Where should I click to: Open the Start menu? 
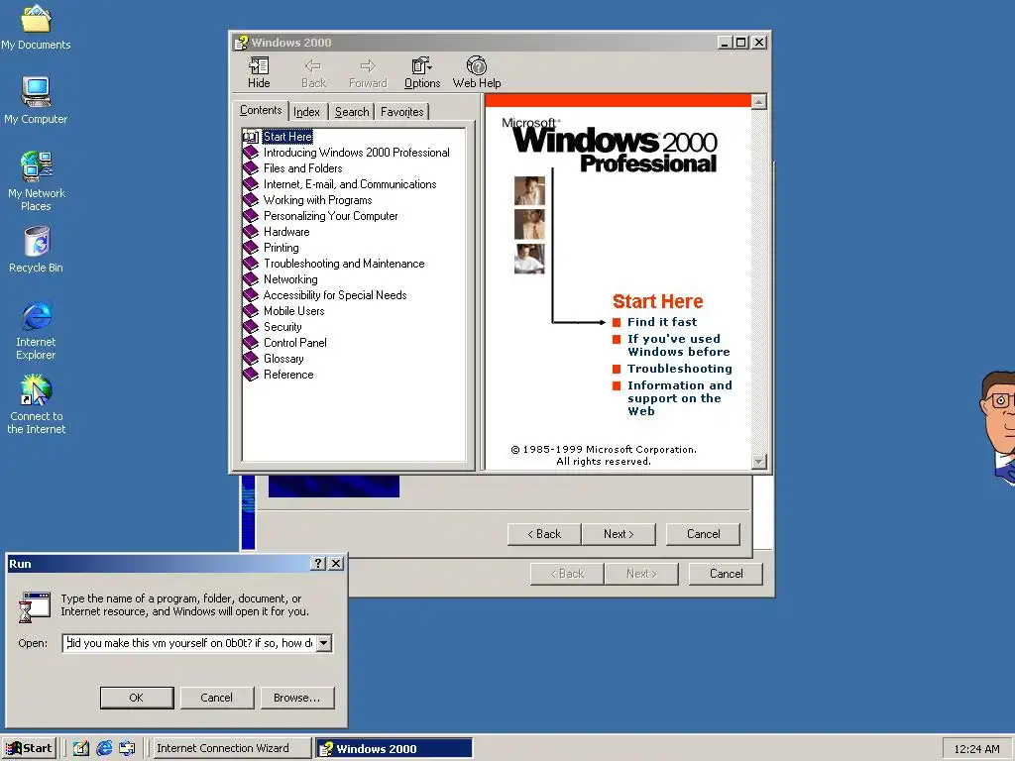pos(29,749)
